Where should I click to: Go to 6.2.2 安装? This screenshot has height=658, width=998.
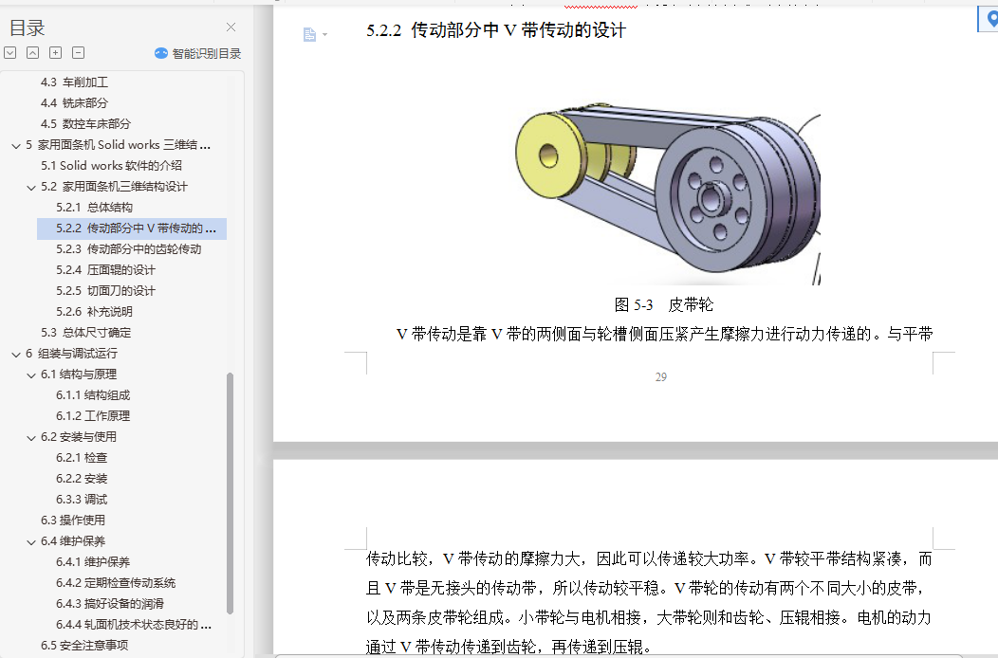[x=82, y=479]
